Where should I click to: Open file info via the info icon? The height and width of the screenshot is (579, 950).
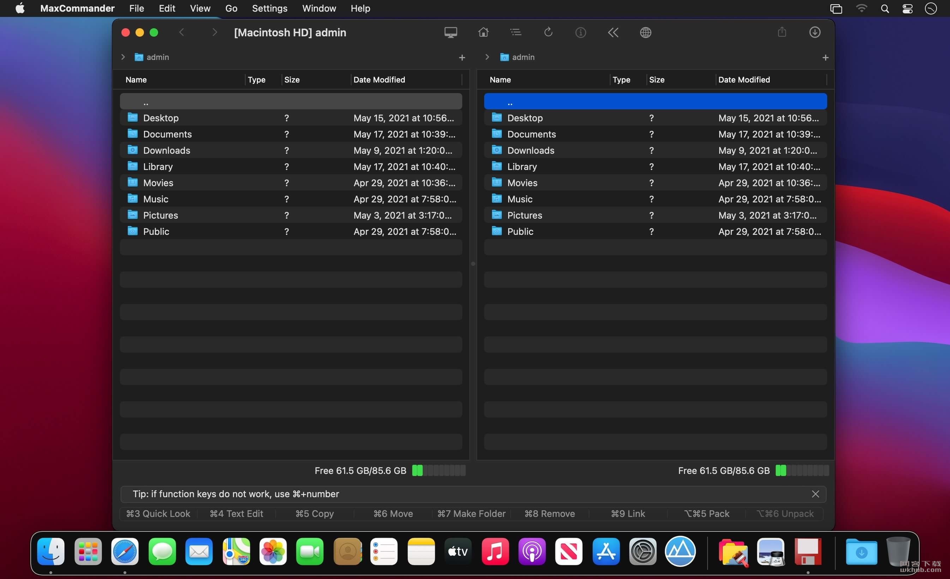[580, 32]
